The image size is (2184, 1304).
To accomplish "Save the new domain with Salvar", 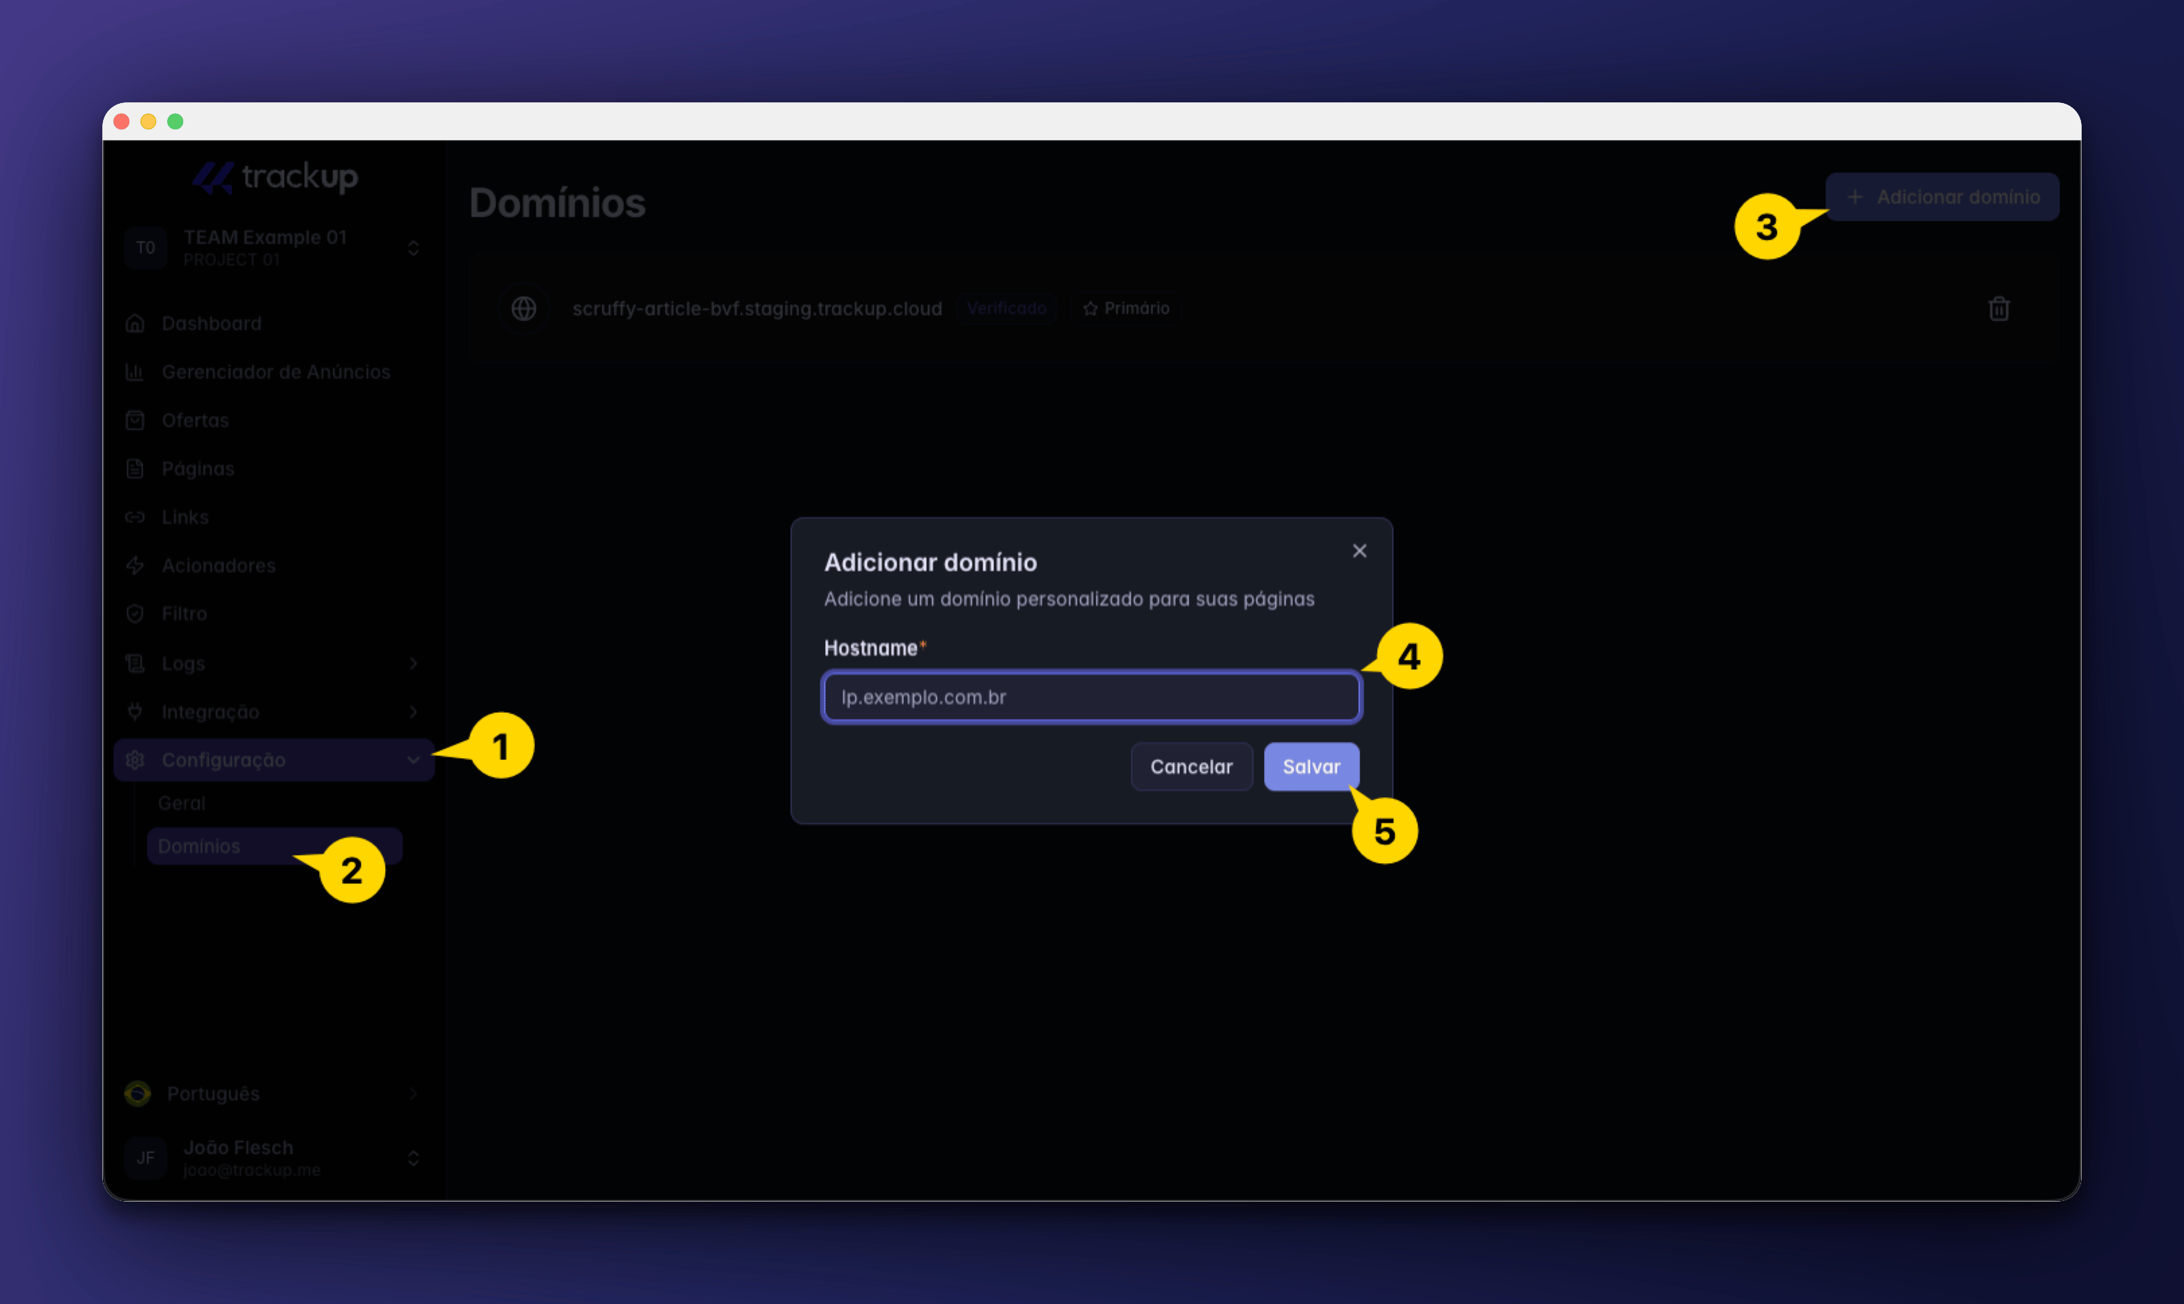I will point(1311,766).
